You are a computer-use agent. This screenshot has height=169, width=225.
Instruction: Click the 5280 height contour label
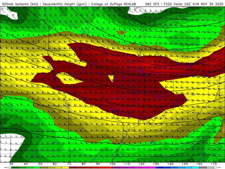[166, 27]
